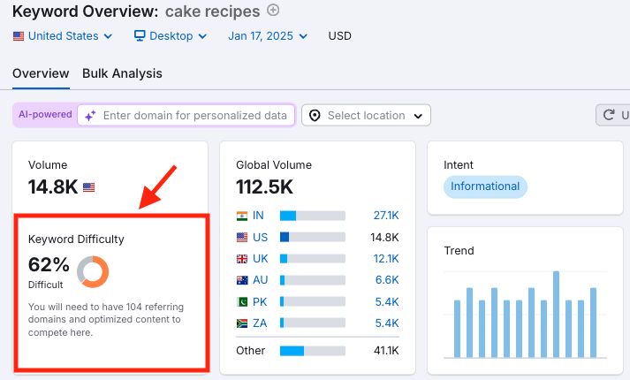Click the Other volume progress bar
This screenshot has height=380, width=630.
tap(313, 351)
